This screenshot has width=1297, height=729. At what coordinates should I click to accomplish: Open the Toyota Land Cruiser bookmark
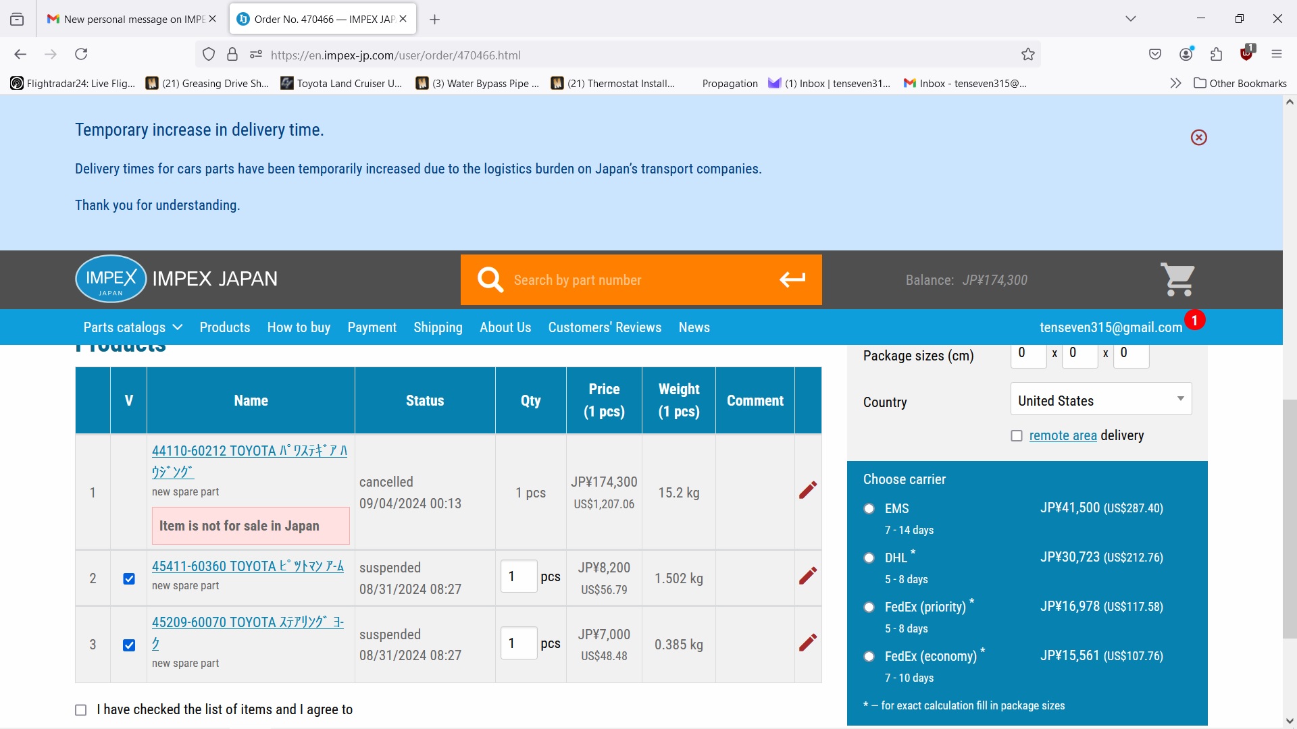[x=342, y=84]
